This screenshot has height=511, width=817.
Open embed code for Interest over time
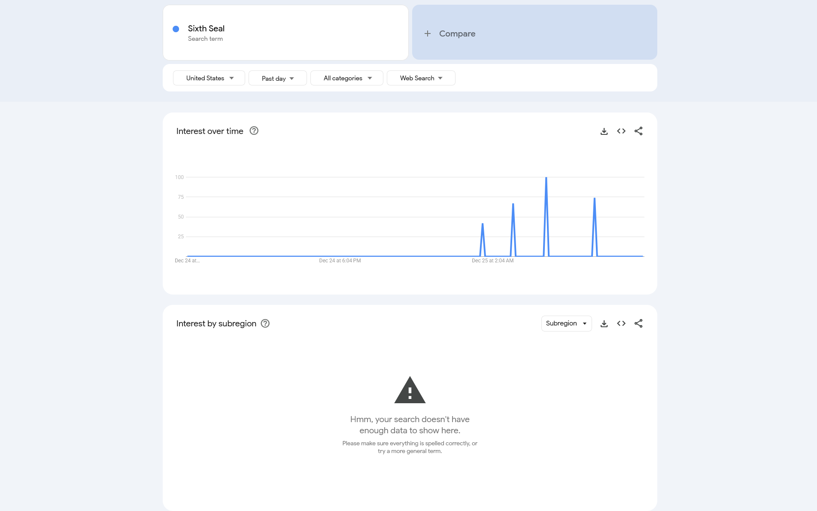[x=621, y=131]
